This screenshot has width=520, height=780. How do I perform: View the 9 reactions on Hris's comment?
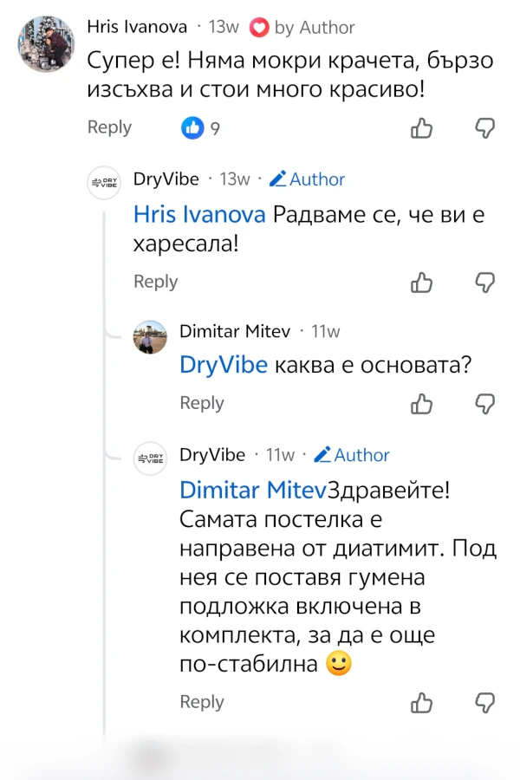[x=201, y=128]
